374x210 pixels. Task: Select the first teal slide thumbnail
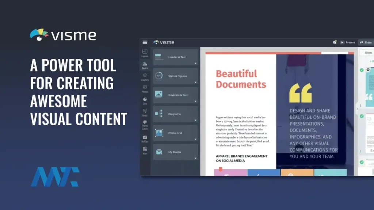[x=370, y=87]
